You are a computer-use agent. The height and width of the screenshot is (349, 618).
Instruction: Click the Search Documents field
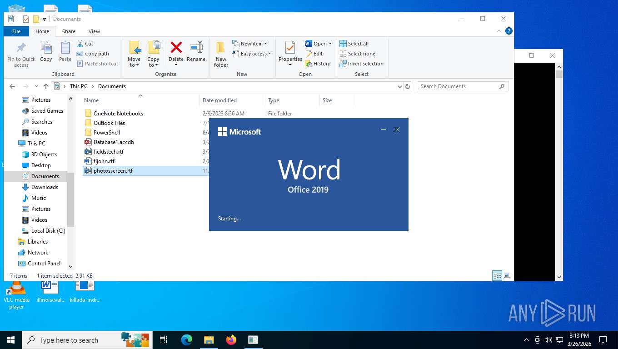coord(462,86)
